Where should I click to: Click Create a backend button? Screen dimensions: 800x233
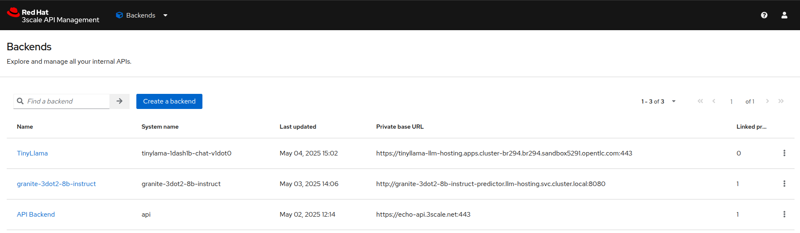pyautogui.click(x=169, y=101)
